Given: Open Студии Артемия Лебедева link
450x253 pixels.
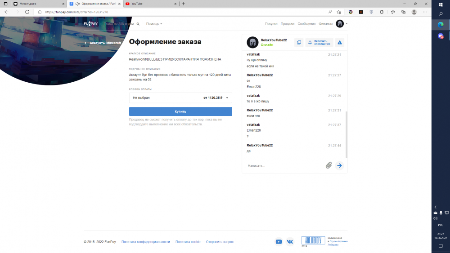Looking at the screenshot, I should [x=338, y=243].
